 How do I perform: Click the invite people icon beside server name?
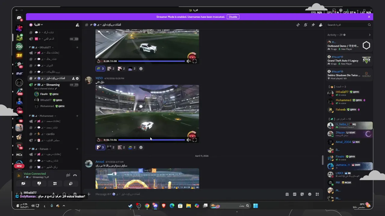(77, 25)
